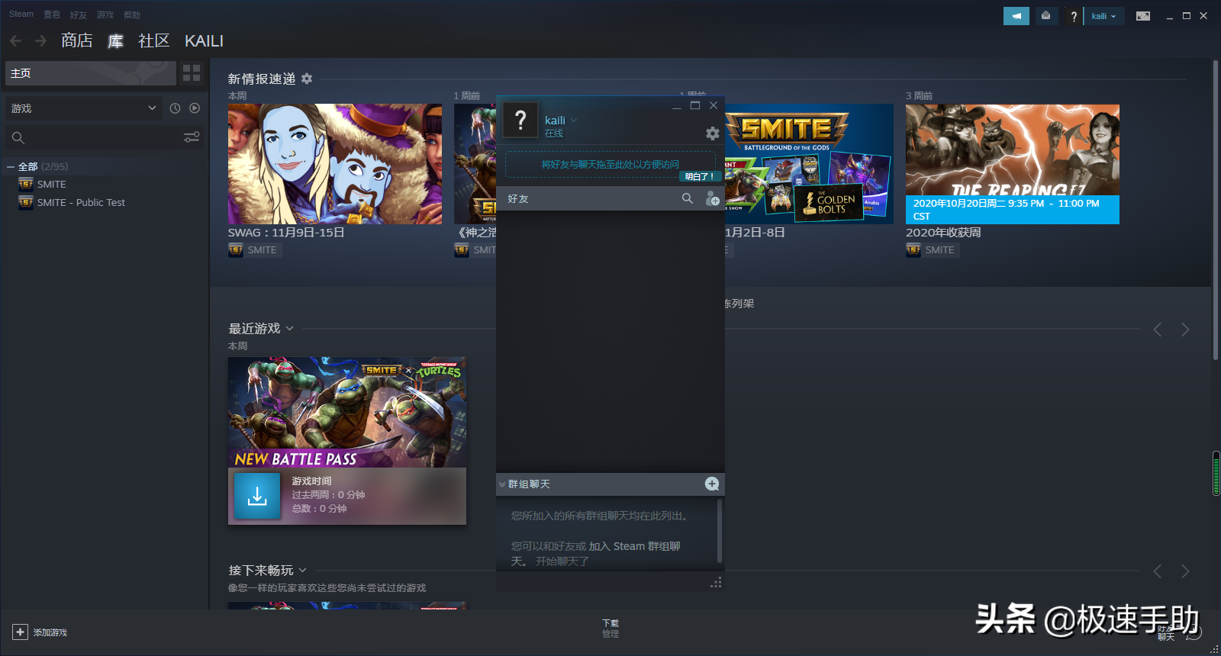This screenshot has width=1221, height=656.
Task: Click the kaili question mark avatar
Action: pos(520,120)
